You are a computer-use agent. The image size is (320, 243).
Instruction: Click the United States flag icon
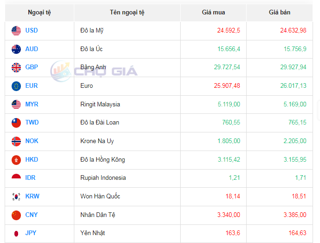[16, 31]
